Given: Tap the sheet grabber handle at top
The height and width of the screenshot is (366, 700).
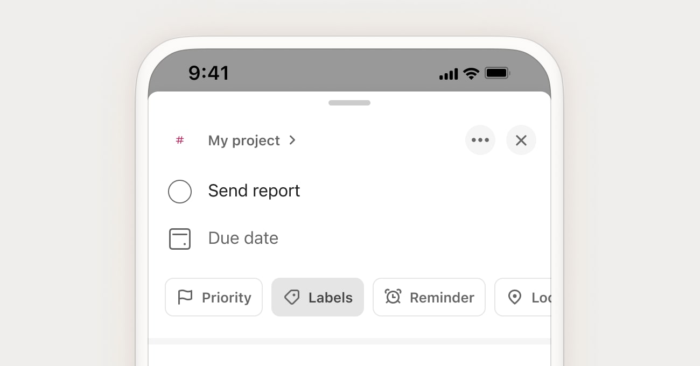Looking at the screenshot, I should click(x=349, y=103).
